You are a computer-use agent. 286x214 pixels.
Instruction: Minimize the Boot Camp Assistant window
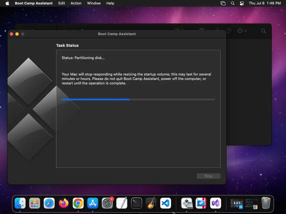point(17,34)
